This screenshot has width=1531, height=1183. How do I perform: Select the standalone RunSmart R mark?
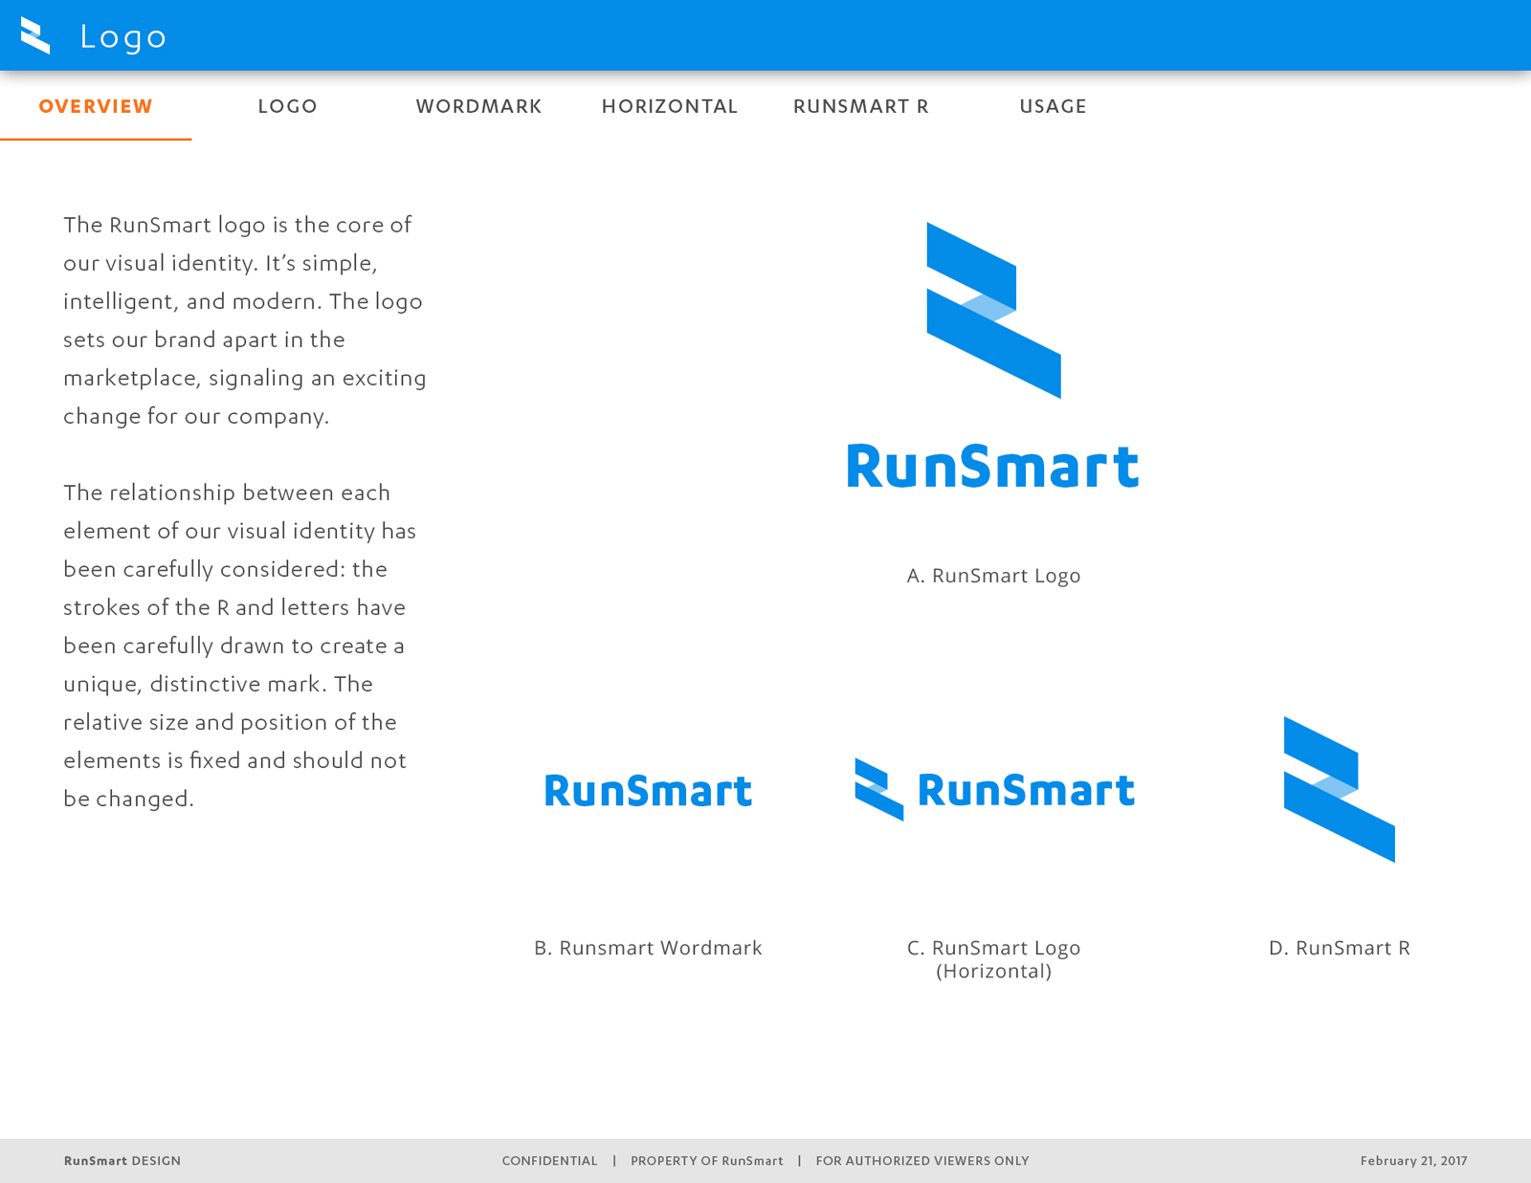coord(1339,789)
